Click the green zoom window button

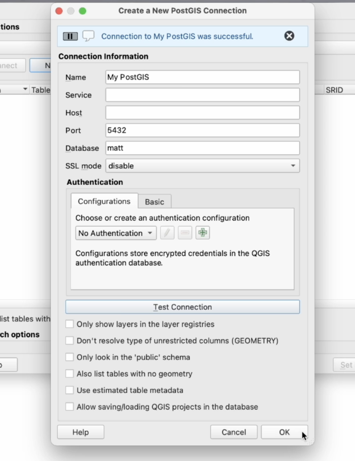click(x=83, y=11)
